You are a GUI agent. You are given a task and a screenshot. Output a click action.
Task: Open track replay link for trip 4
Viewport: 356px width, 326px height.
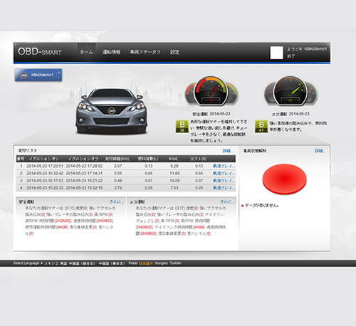point(224,188)
